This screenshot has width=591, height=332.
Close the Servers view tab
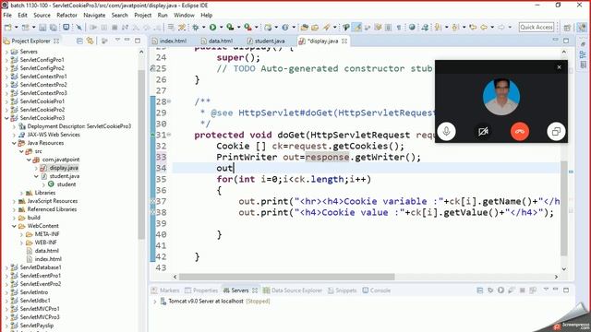tap(255, 290)
